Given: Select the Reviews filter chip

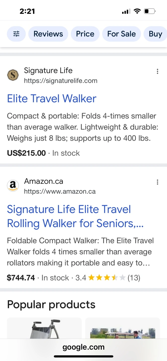Looking at the screenshot, I should (48, 34).
